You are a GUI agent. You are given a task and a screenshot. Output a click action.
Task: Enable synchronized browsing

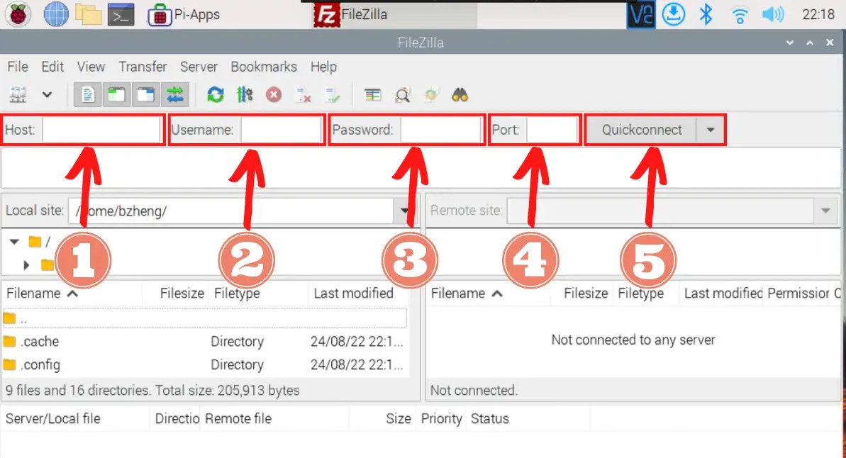pos(430,94)
